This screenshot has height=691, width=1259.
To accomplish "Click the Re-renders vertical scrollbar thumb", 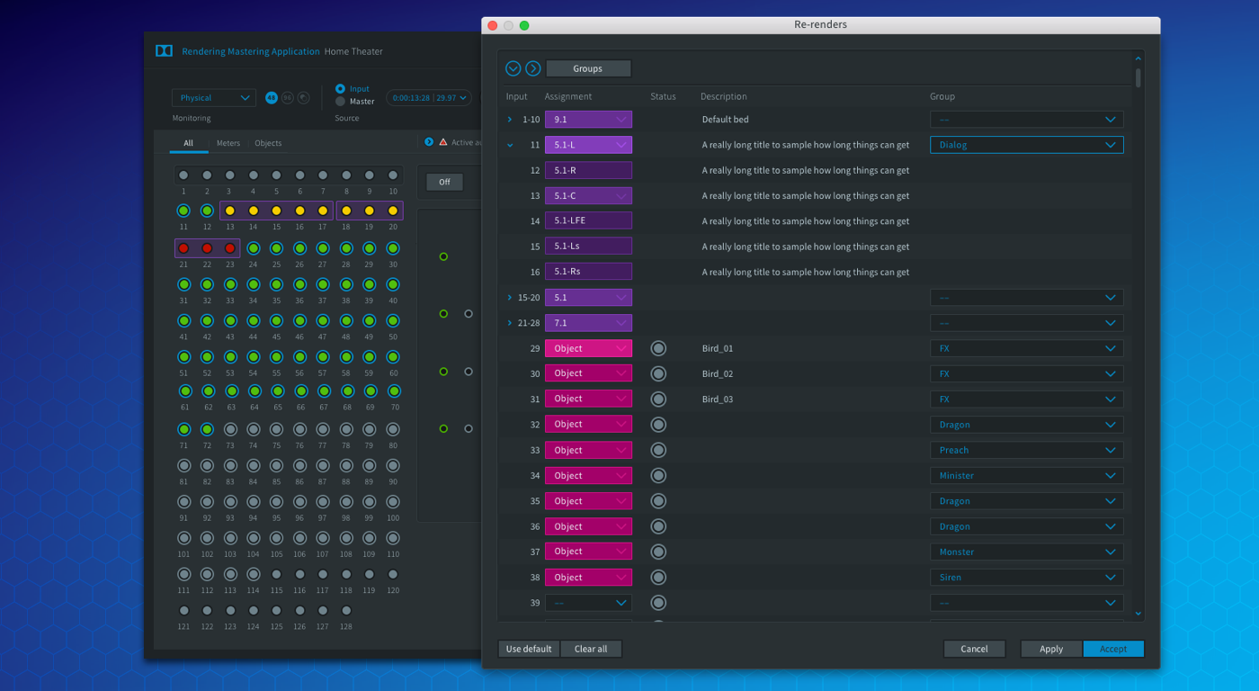I will (x=1138, y=77).
